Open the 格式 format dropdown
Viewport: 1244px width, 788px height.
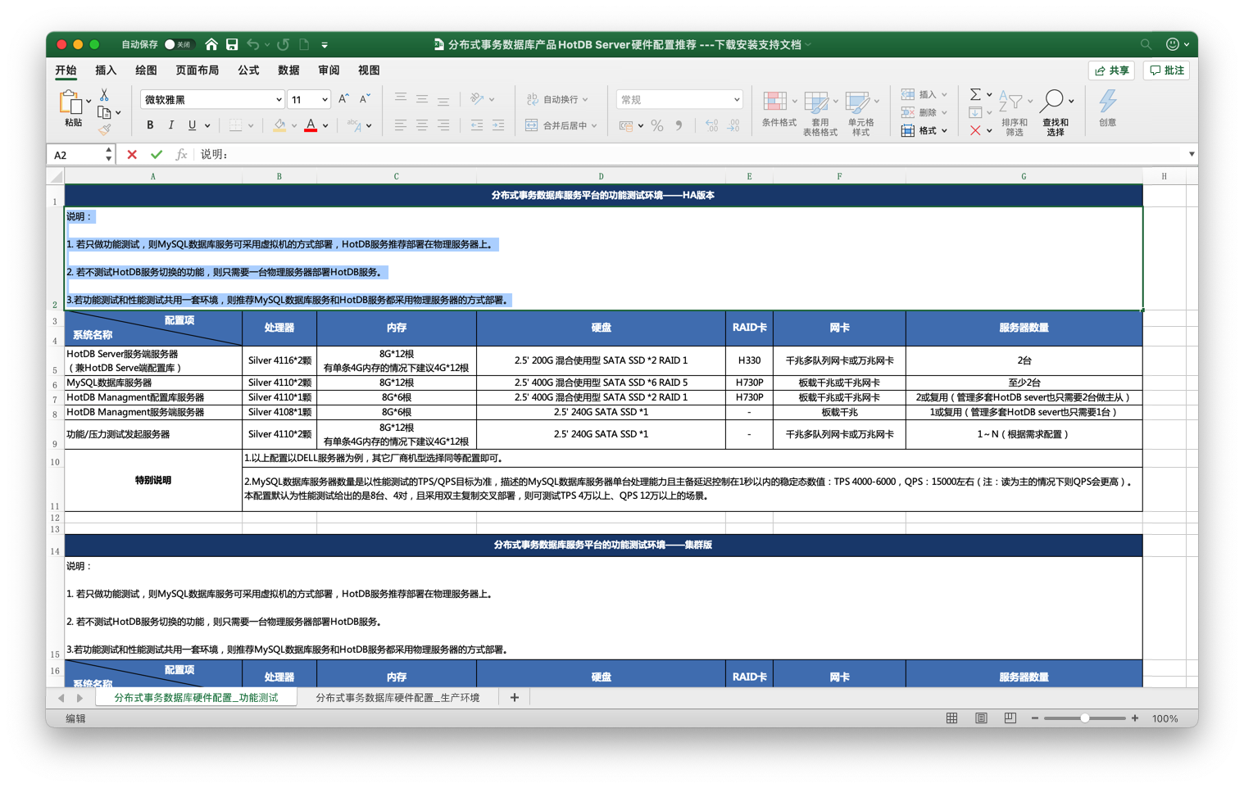924,130
